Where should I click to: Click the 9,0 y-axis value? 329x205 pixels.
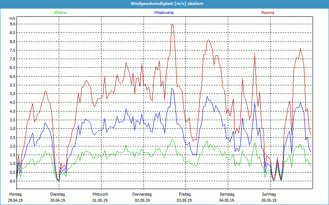(13, 24)
